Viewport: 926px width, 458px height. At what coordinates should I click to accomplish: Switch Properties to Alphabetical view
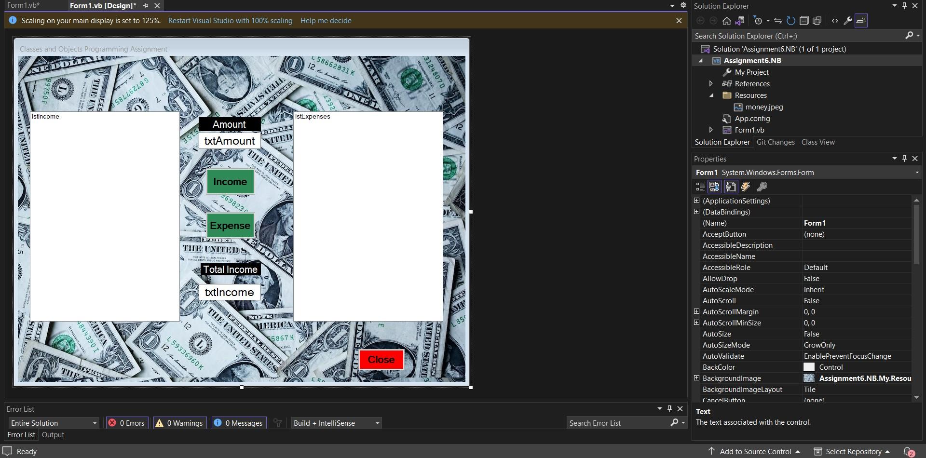pos(714,187)
